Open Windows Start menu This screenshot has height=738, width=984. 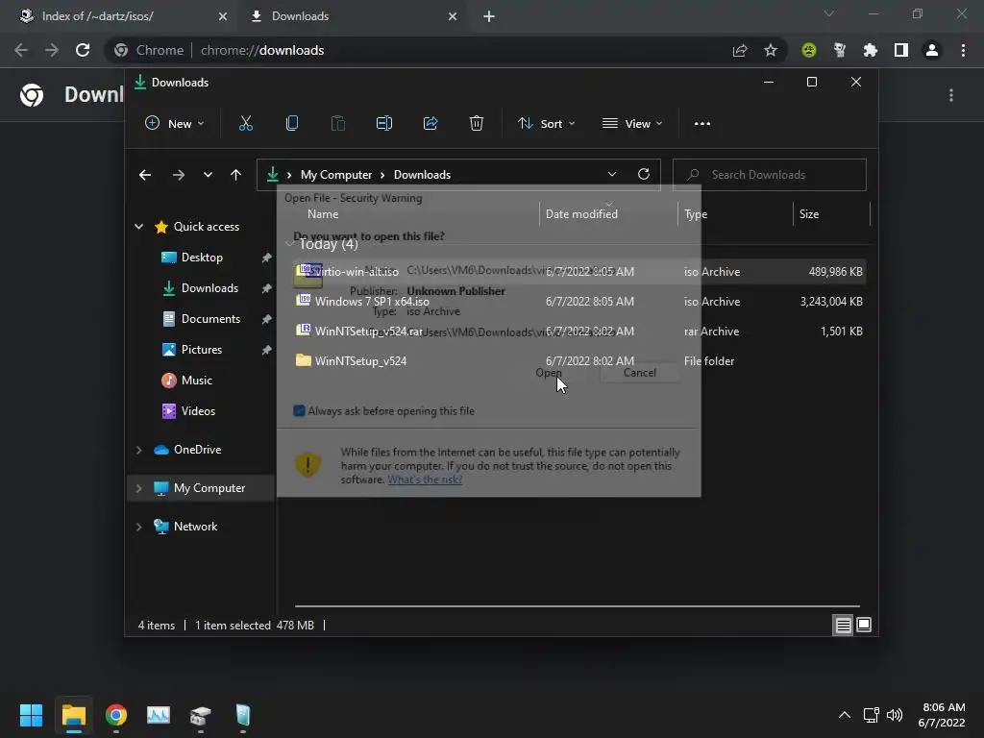tap(31, 715)
